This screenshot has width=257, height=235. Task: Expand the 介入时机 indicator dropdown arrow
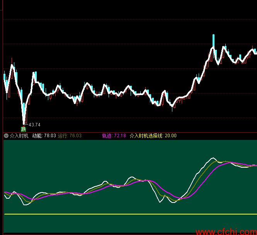pyautogui.click(x=6, y=136)
